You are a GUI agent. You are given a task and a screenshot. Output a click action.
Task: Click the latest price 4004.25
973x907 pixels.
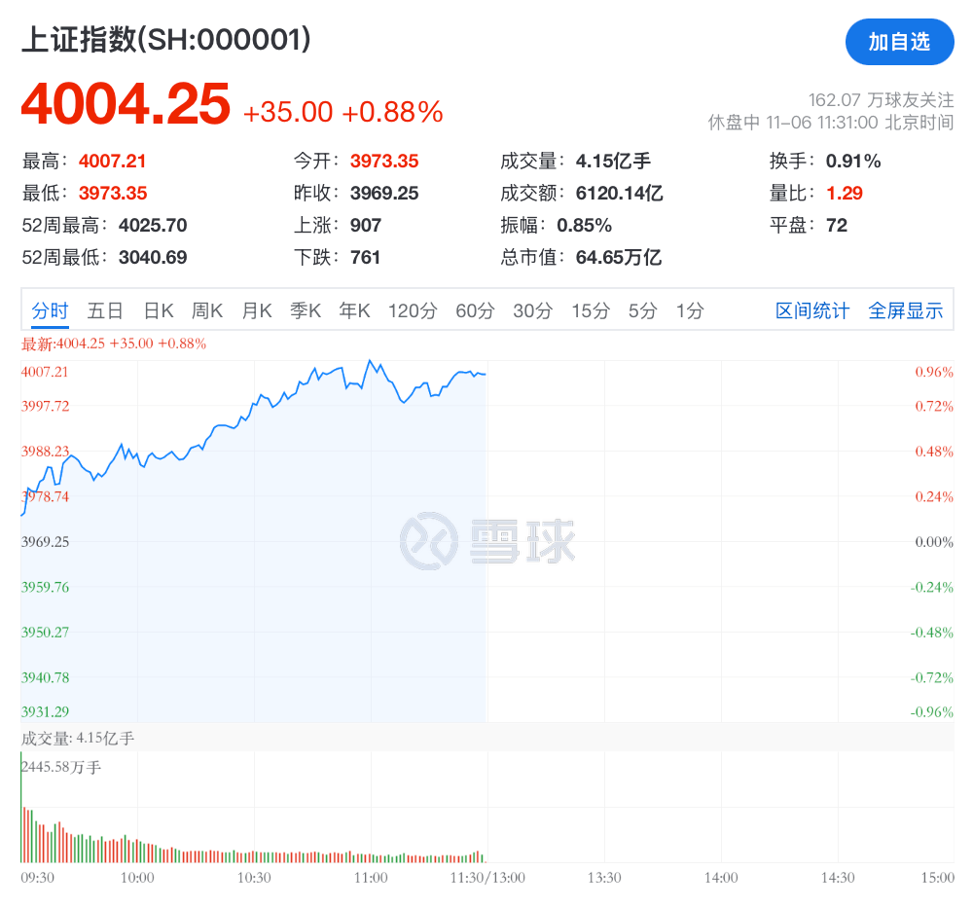tap(125, 102)
